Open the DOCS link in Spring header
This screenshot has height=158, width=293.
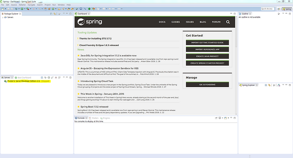(x=162, y=22)
